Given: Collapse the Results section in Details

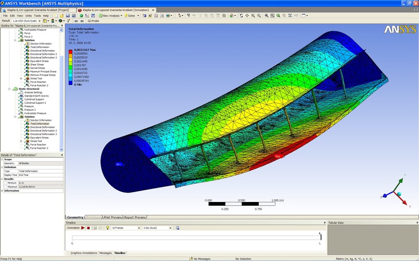Looking at the screenshot, I should pyautogui.click(x=2, y=179).
